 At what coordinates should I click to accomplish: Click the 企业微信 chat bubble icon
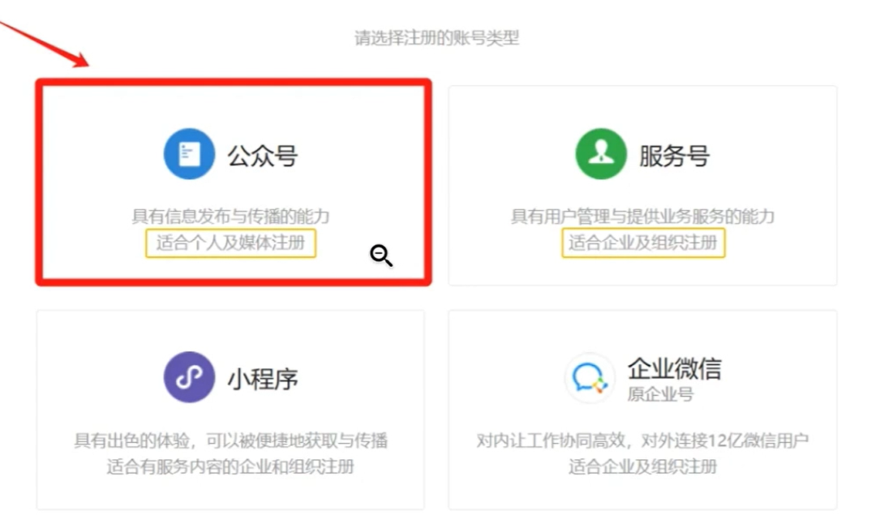[x=589, y=378]
